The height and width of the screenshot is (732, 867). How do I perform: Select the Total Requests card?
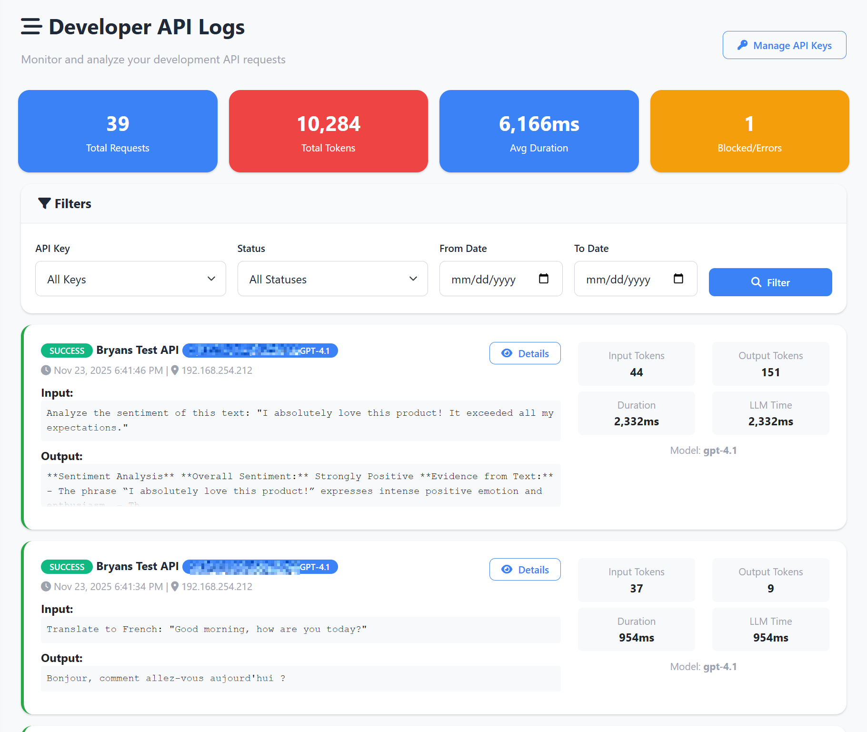coord(117,131)
